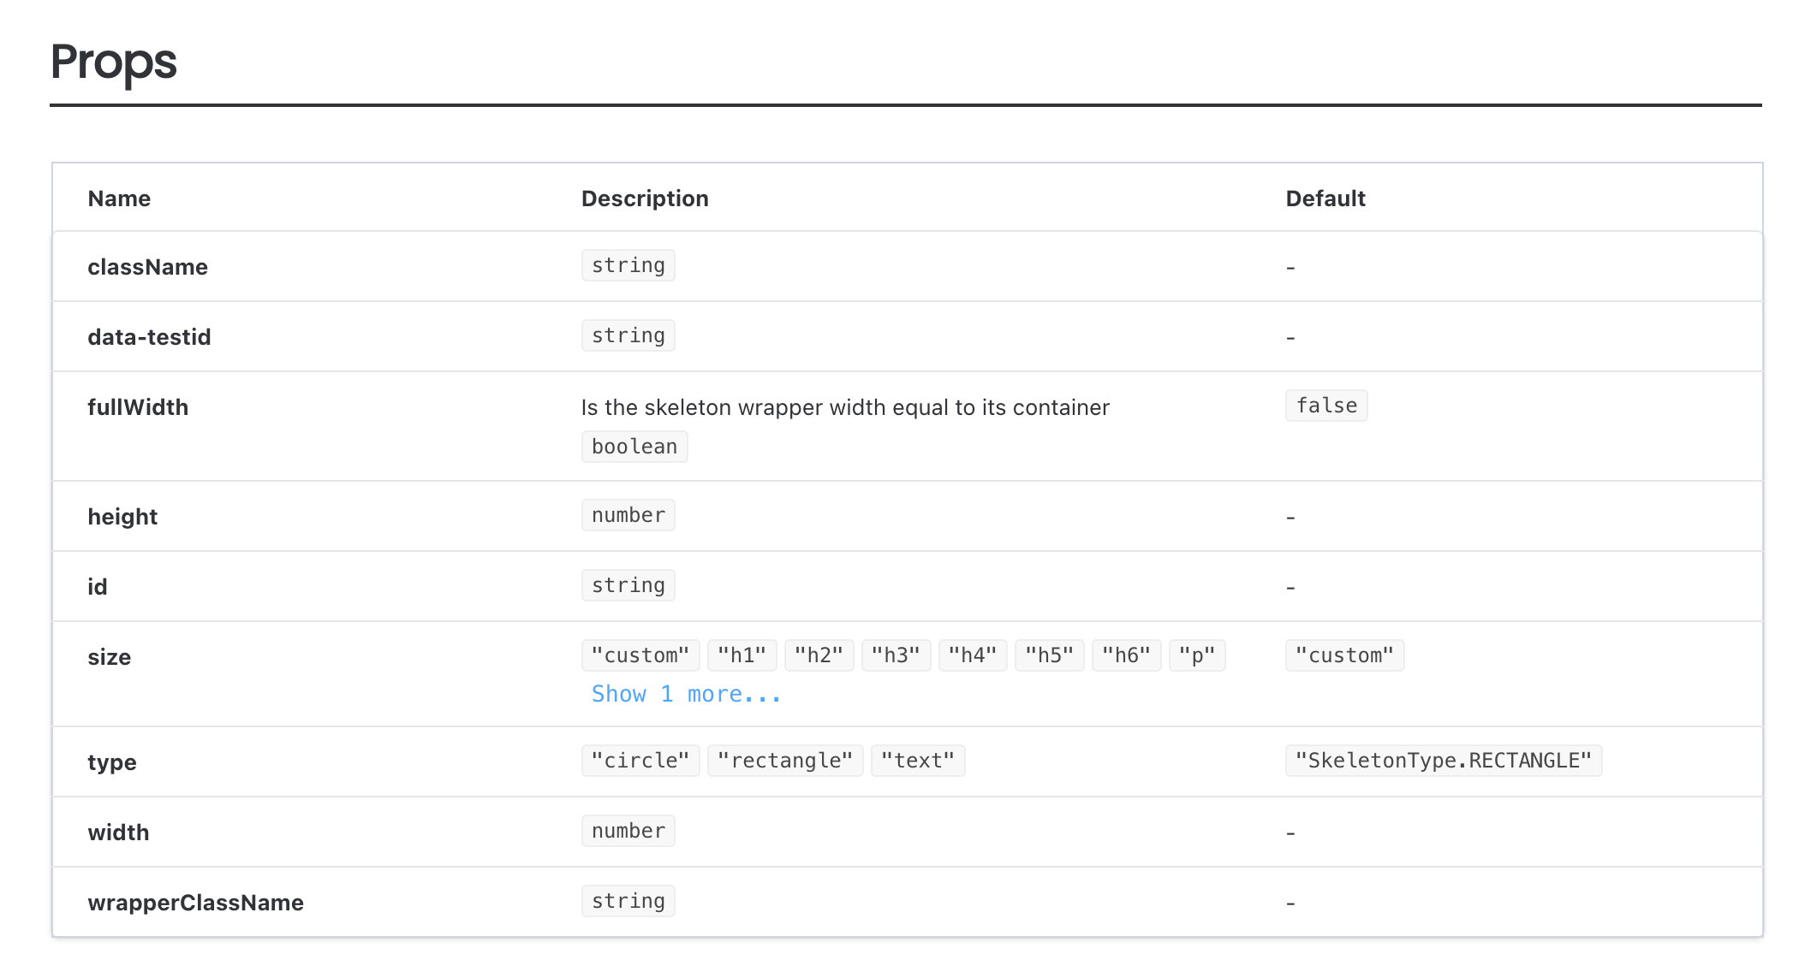1793x960 pixels.
Task: Select the "h3" size option badge
Action: tap(896, 655)
